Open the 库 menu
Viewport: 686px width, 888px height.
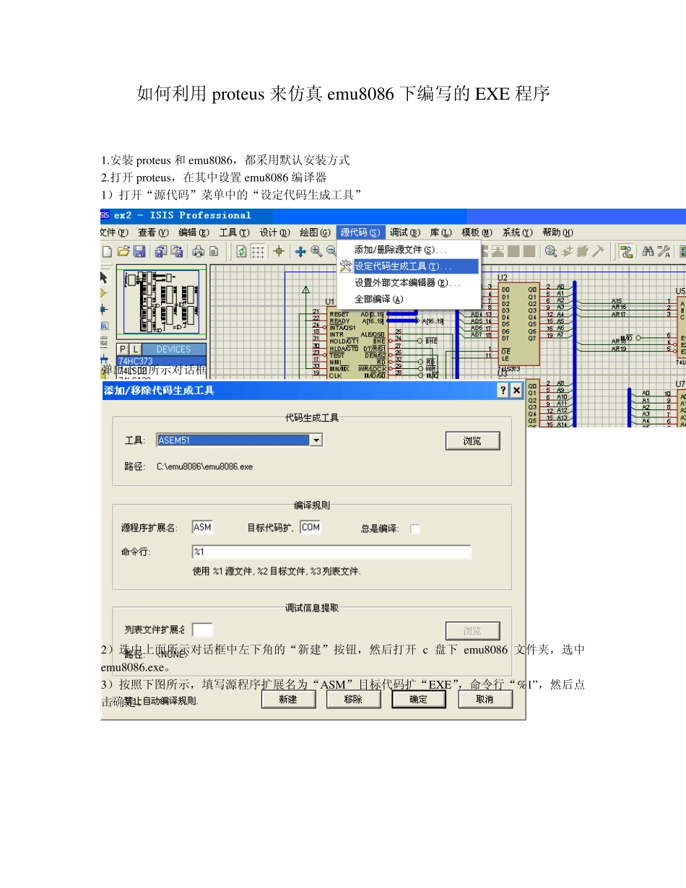tap(440, 232)
